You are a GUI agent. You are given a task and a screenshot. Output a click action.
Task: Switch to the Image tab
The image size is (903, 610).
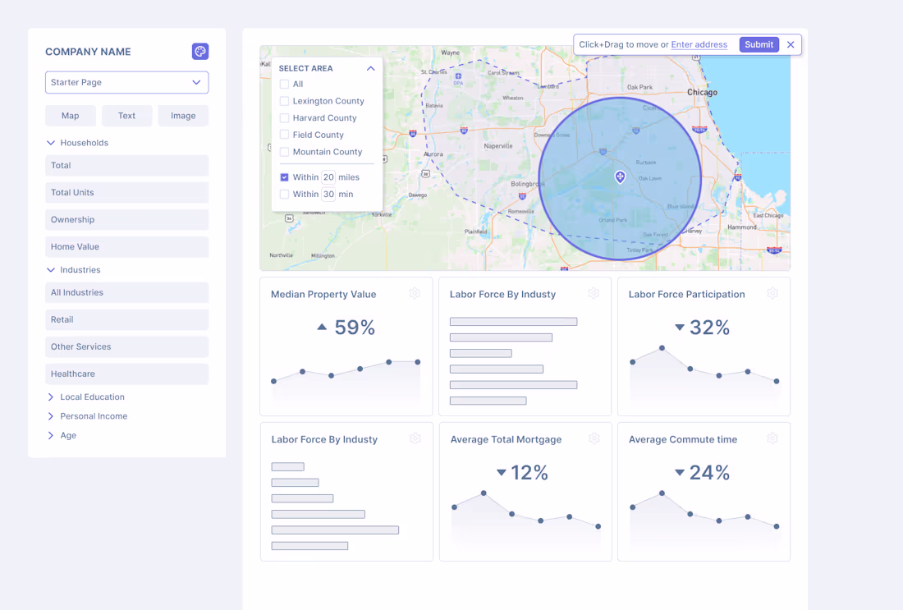coord(182,116)
